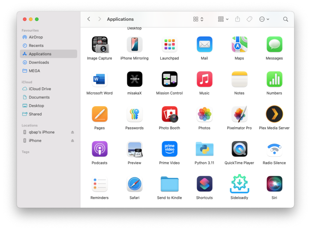Eject the device named iPhone
The width and height of the screenshot is (311, 230).
click(72, 141)
